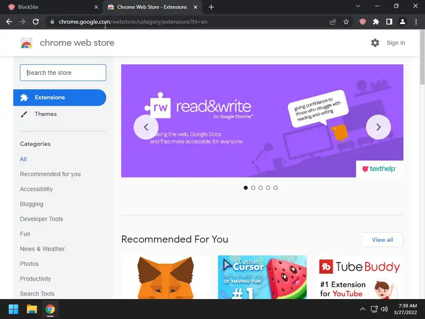Bookmark this tab with the star icon
This screenshot has height=319, width=425.
(346, 22)
